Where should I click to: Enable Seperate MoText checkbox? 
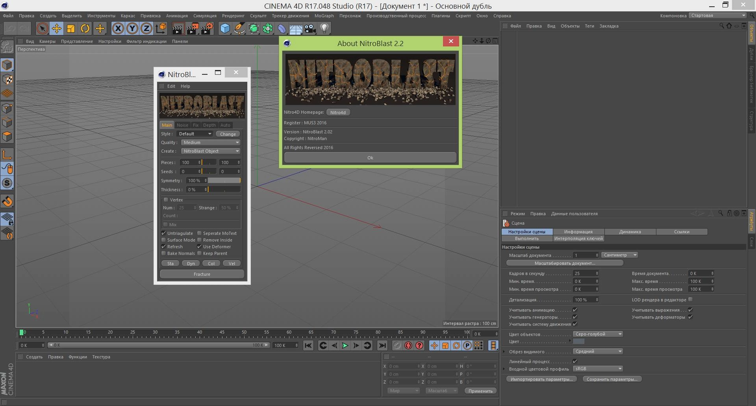[199, 233]
